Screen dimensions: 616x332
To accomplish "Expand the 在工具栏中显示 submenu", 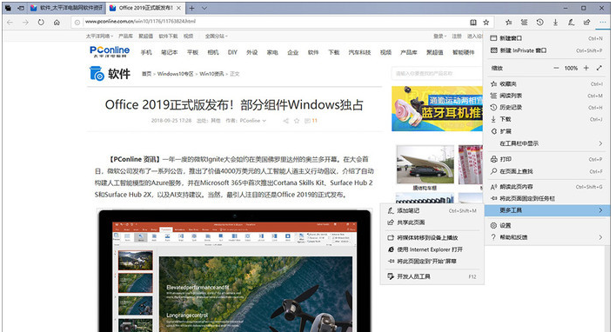I will [x=546, y=143].
